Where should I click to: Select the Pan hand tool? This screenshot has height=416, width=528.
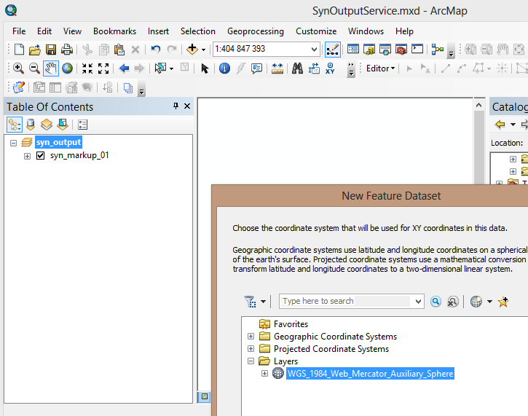coord(50,68)
